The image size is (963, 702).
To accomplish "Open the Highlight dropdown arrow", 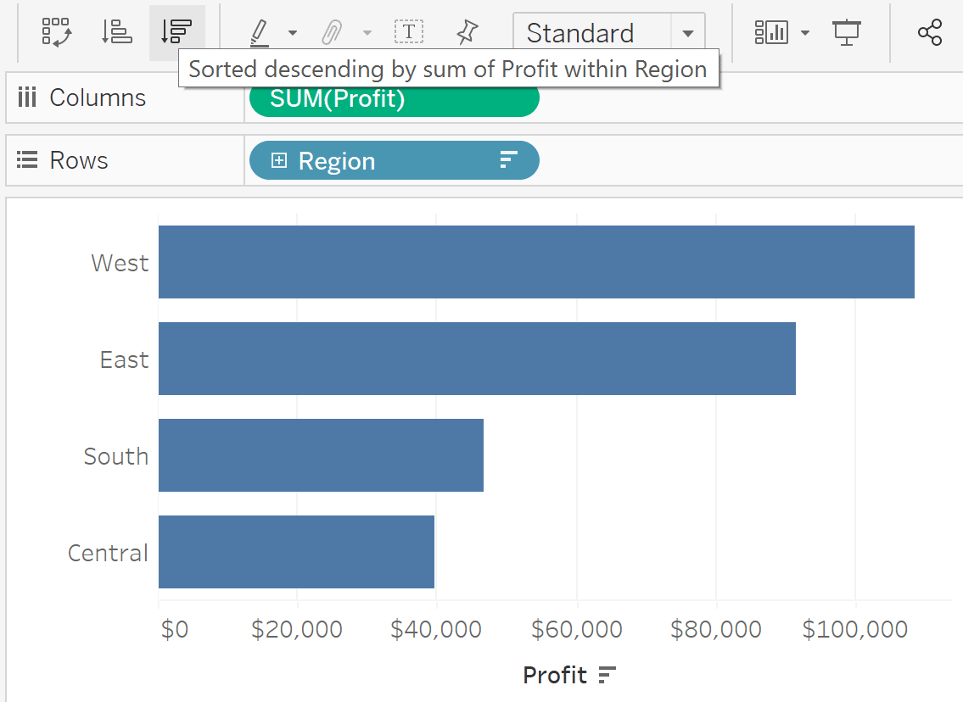I will pos(293,33).
